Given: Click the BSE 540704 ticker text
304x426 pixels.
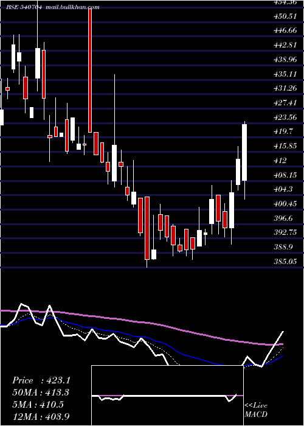Looking at the screenshot, I should click(24, 7).
